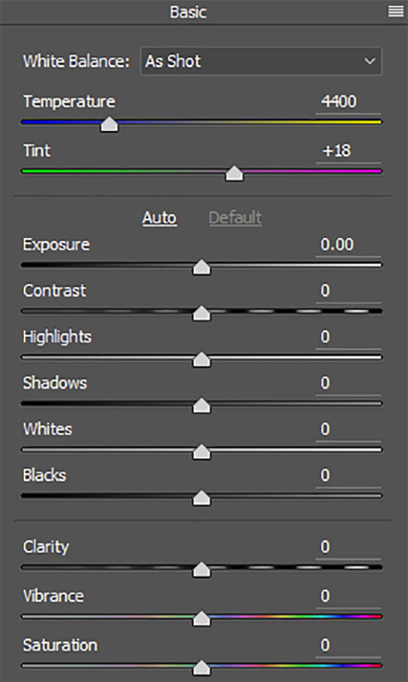Open the Basic panel menu icon
Screen dimensions: 408x682
[x=396, y=12]
